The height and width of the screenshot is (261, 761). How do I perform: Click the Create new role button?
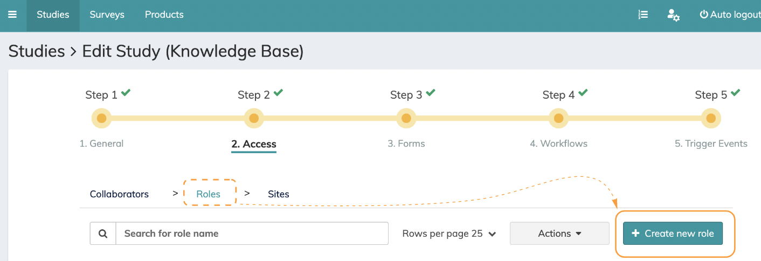click(673, 233)
